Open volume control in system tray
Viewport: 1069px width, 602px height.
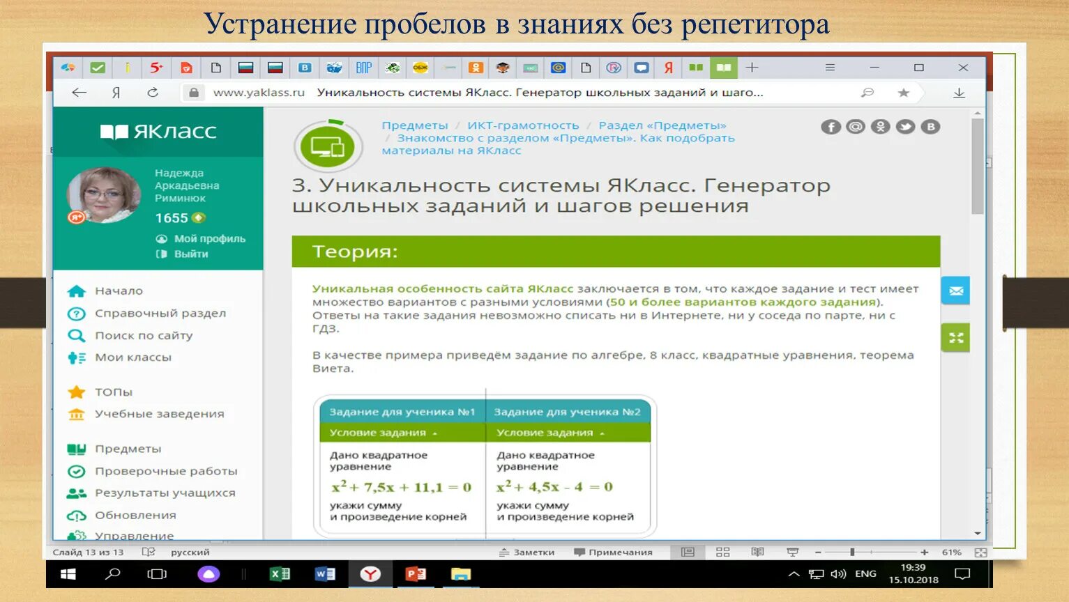point(838,574)
